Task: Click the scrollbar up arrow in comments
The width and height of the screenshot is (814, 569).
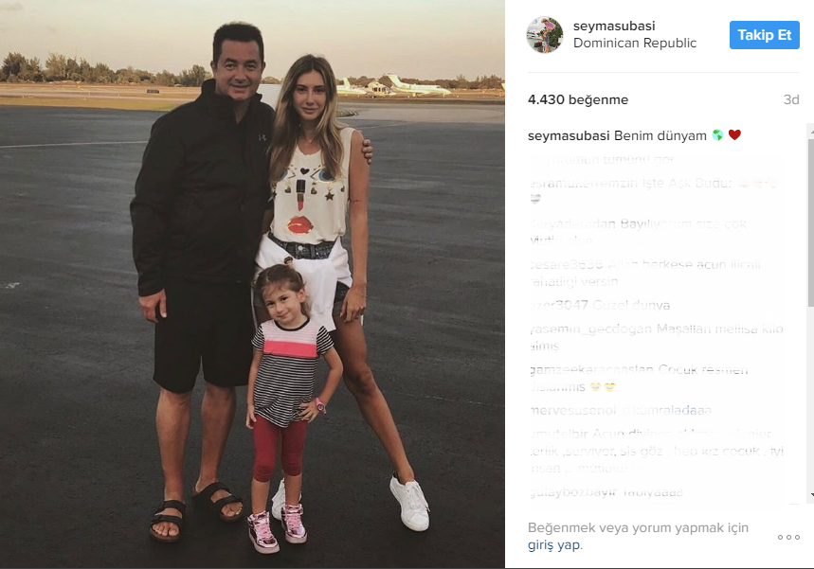Action: tap(811, 133)
